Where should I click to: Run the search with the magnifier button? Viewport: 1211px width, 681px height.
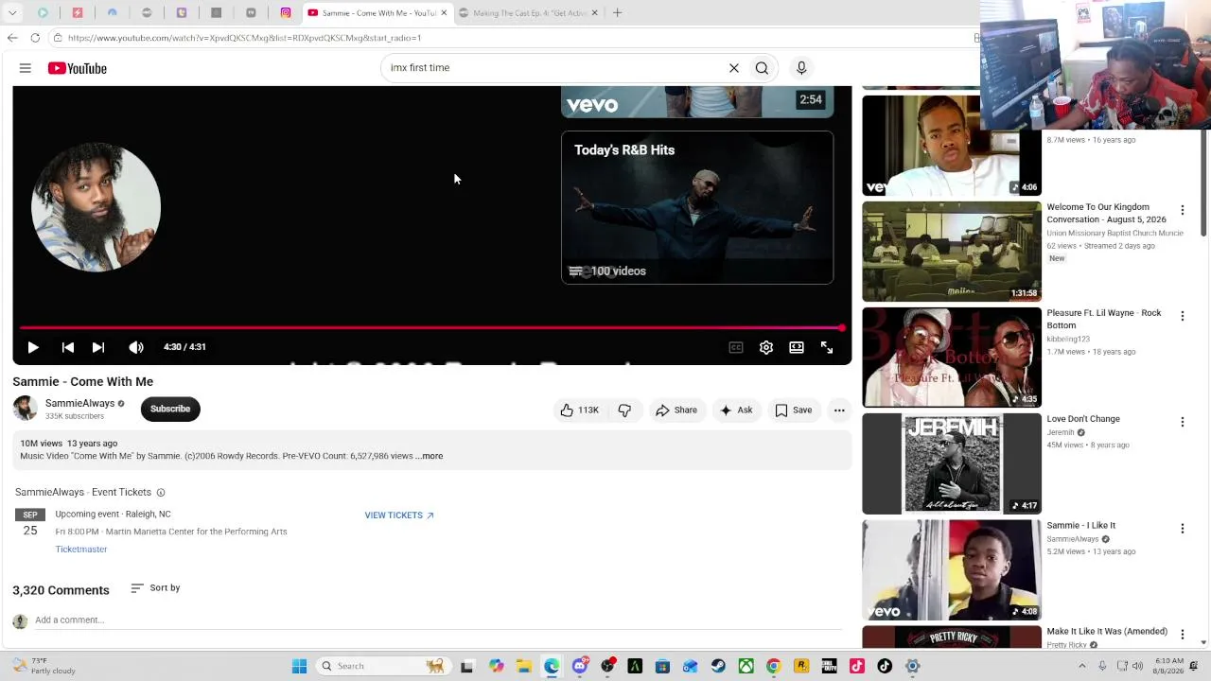(762, 68)
